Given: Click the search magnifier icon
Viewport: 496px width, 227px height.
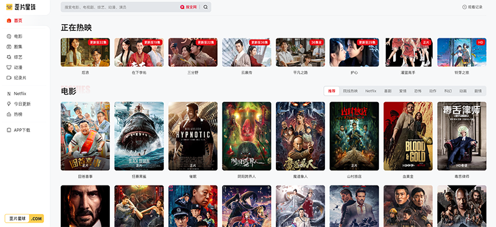Looking at the screenshot, I should 206,7.
